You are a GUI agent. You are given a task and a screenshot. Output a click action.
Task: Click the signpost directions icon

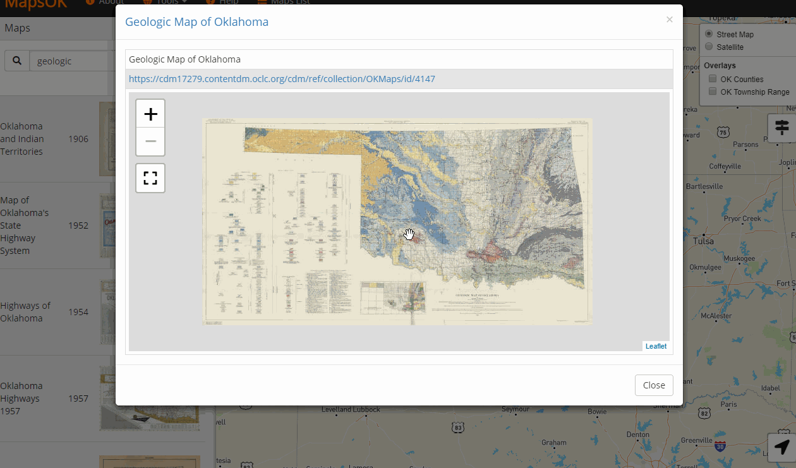781,128
